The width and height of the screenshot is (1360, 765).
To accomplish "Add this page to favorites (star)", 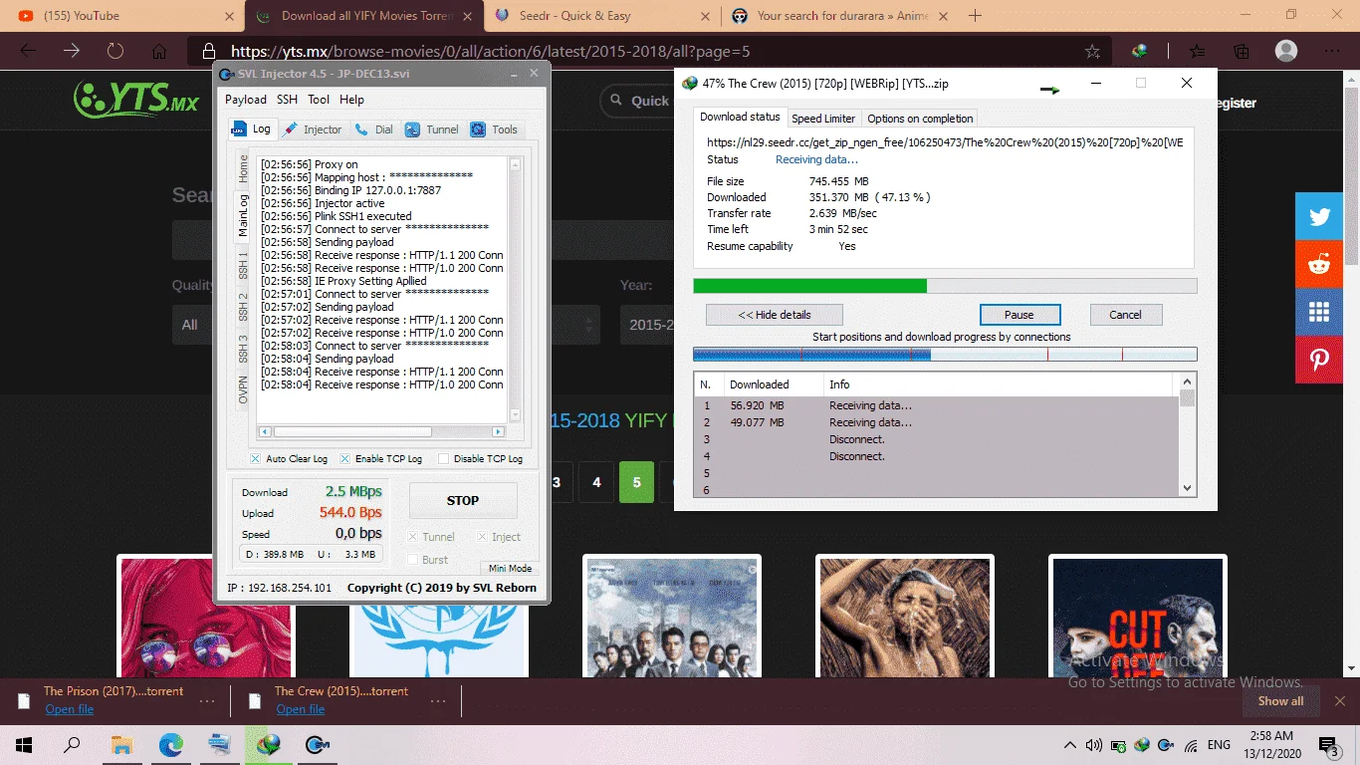I will tap(1092, 51).
